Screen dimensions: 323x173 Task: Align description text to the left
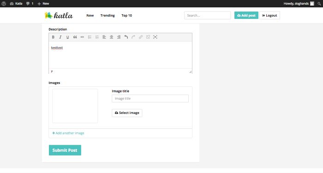[104, 37]
